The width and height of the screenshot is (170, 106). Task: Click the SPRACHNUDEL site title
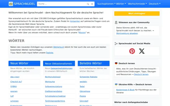pos(24,4)
